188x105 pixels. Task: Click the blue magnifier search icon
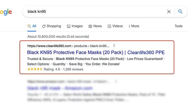(x=180, y=12)
